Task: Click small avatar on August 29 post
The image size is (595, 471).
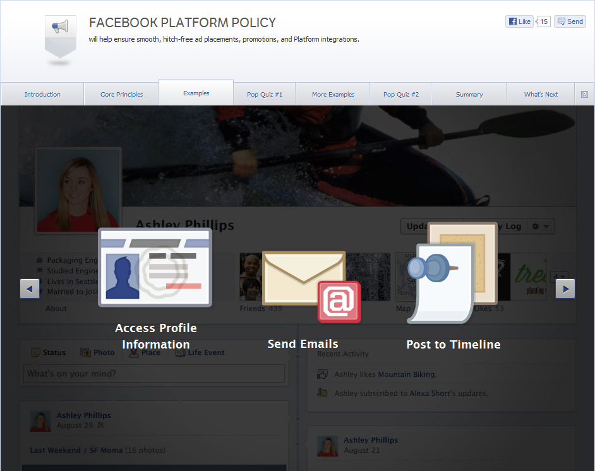Action: 40,421
